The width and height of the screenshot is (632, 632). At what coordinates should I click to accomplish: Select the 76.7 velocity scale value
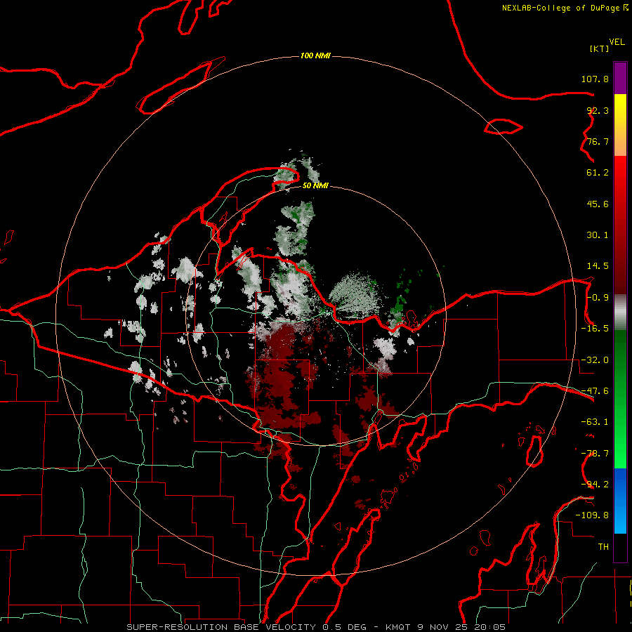(598, 141)
